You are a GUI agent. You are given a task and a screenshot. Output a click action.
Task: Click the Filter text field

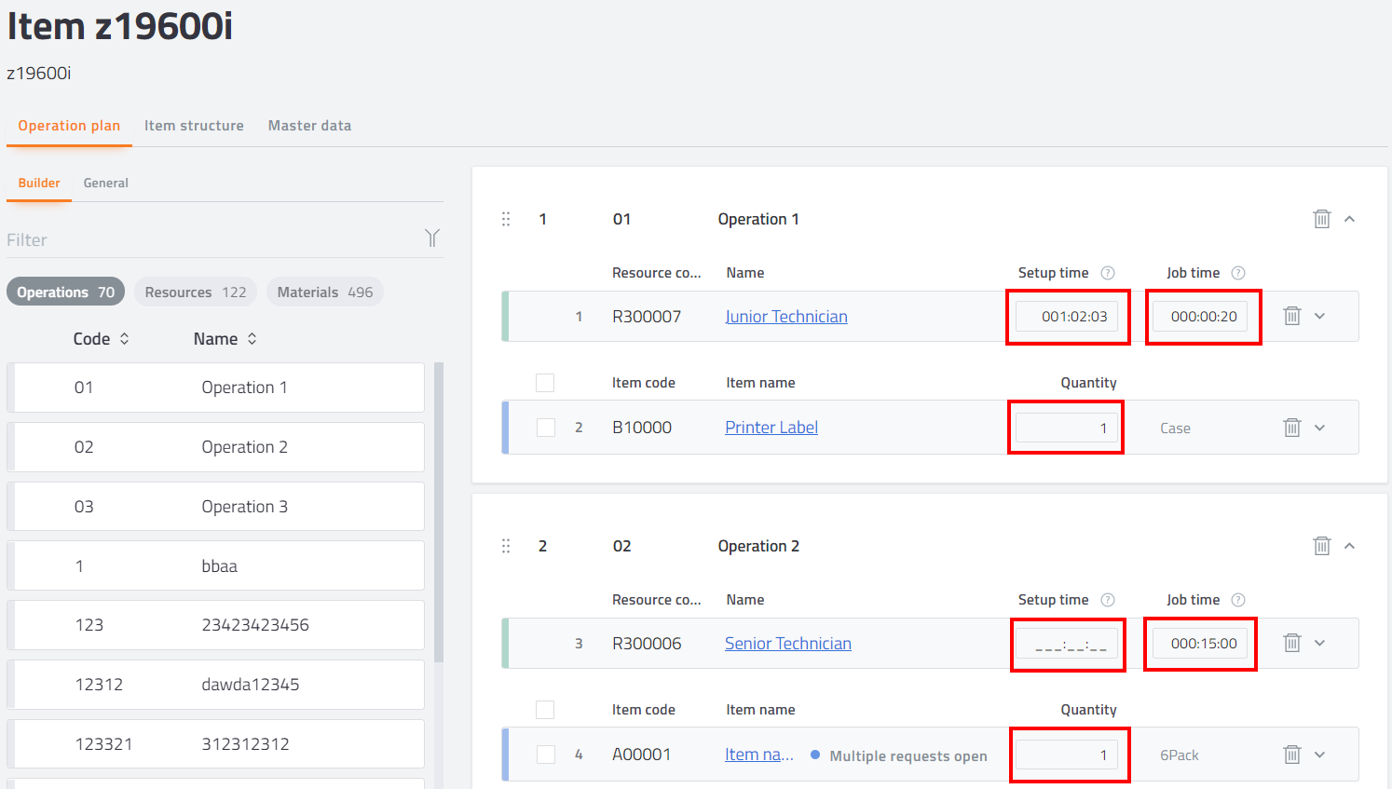click(212, 239)
